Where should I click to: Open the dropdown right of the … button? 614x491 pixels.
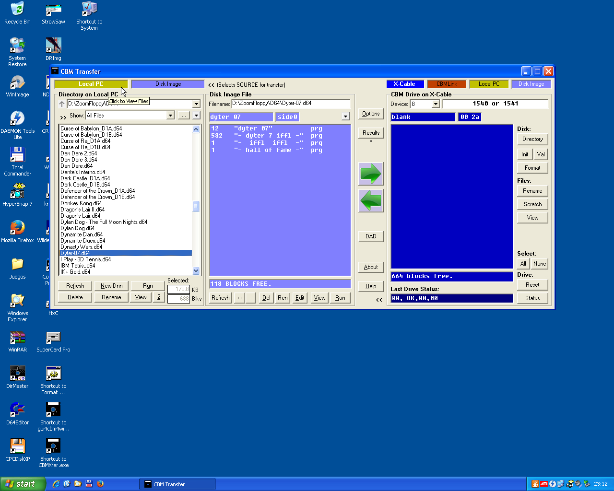click(196, 116)
